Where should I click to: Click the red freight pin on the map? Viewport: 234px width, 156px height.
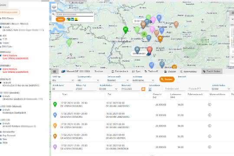149,50
